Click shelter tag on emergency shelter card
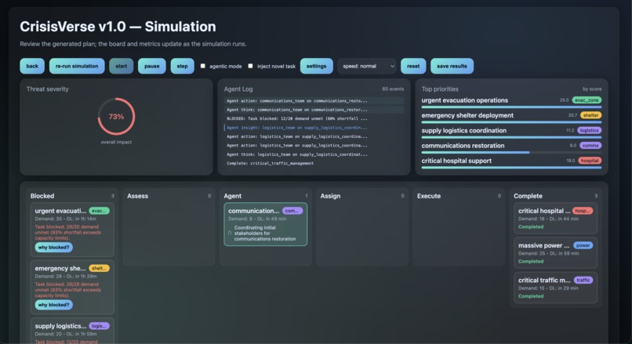632x344 pixels. coord(99,268)
